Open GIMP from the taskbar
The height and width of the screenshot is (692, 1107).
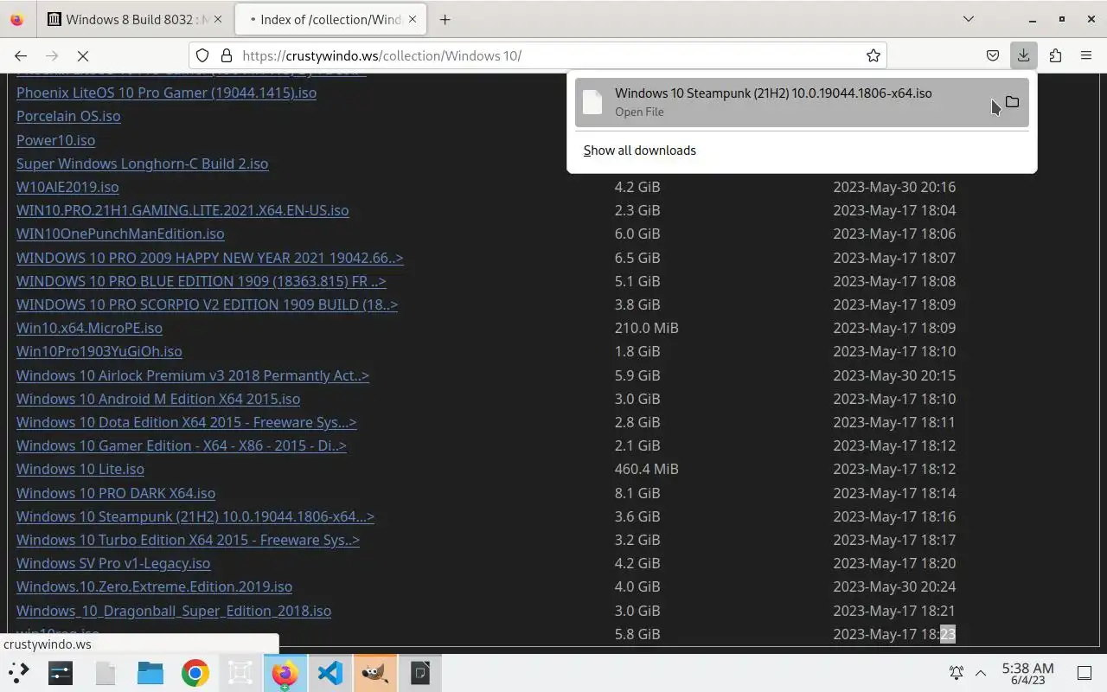point(375,673)
